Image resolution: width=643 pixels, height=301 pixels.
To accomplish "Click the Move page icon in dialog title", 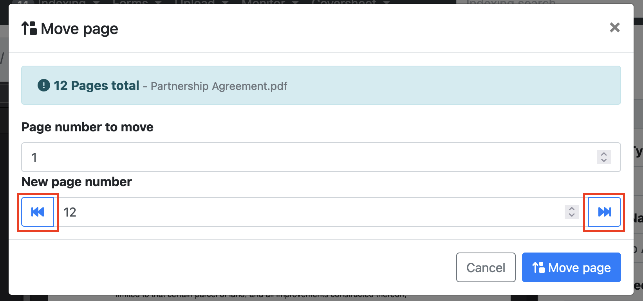I will pos(29,29).
